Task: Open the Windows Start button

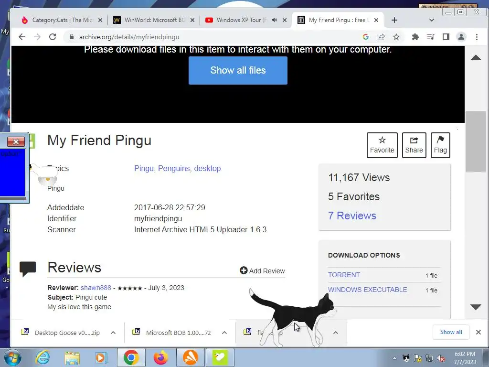Action: 13,357
